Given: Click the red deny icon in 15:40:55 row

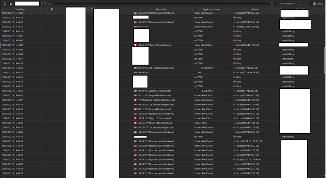Looking at the screenshot, I should [234, 77].
